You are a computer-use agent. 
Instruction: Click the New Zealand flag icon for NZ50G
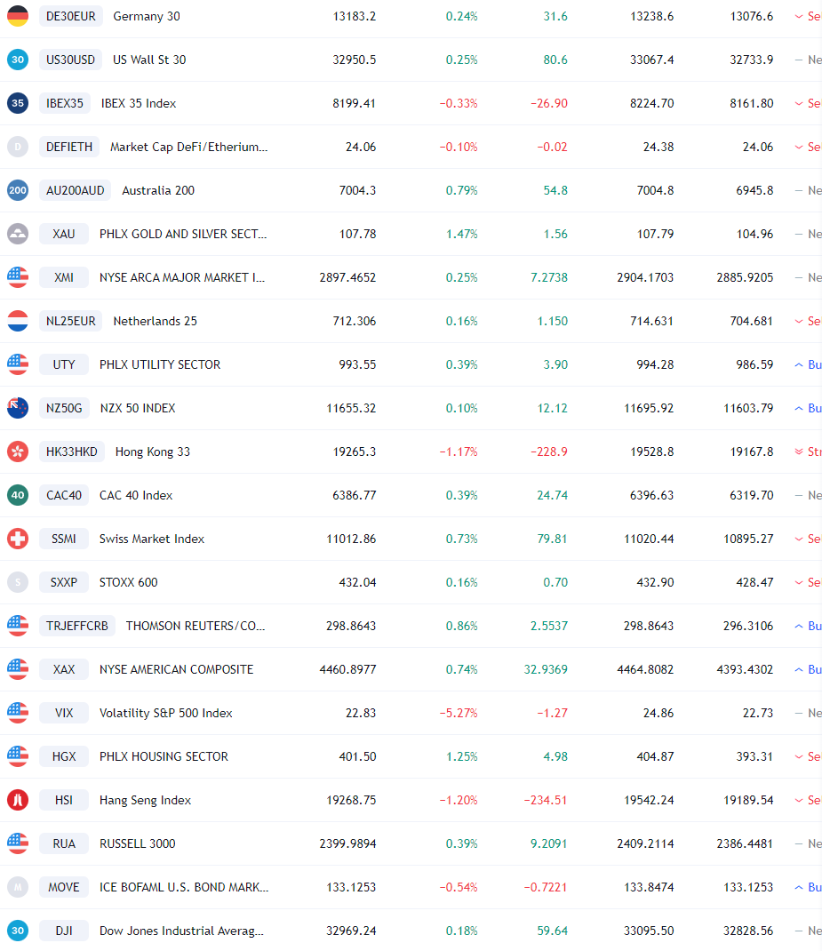[18, 408]
